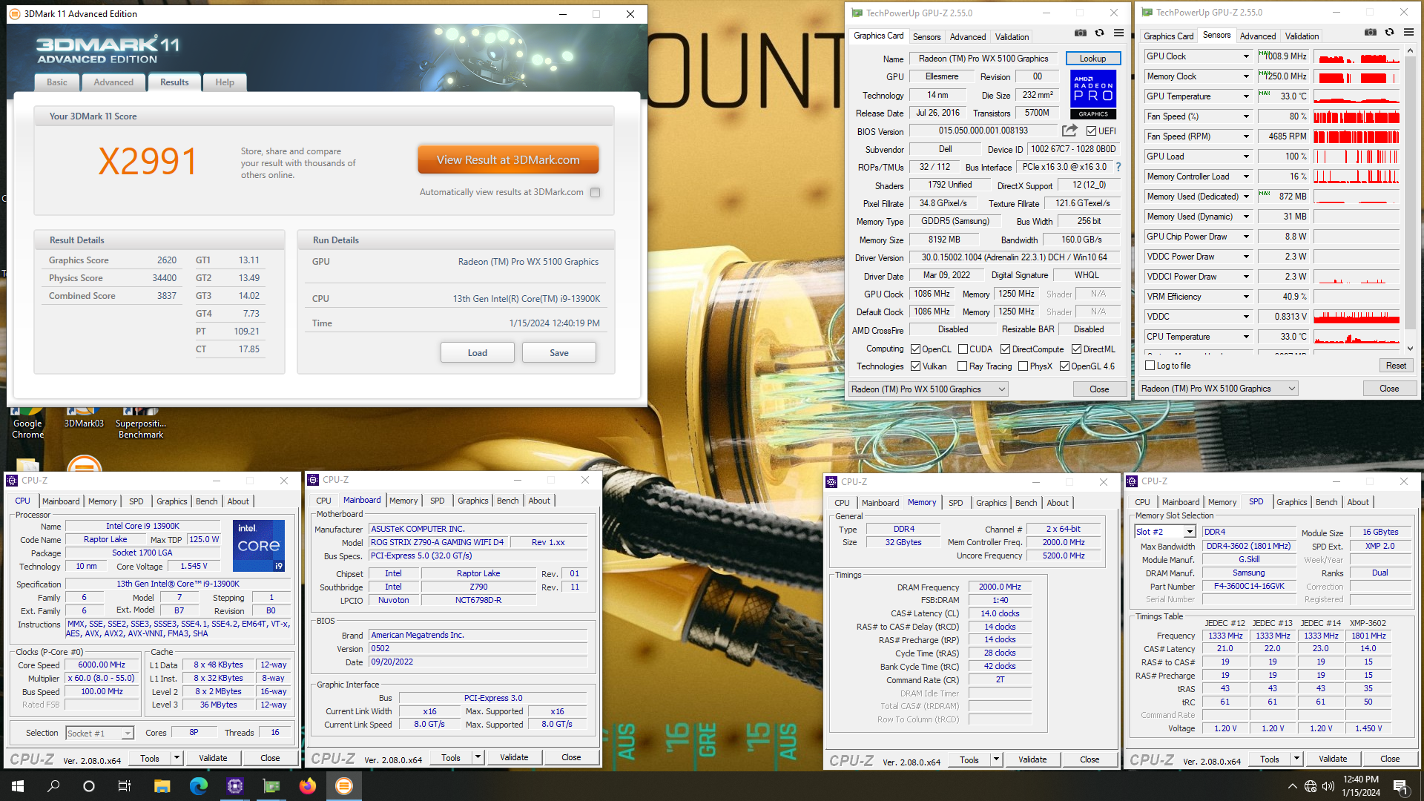1424x801 pixels.
Task: Open SPD tab in Mainboard CPU-Z window
Action: pos(438,501)
